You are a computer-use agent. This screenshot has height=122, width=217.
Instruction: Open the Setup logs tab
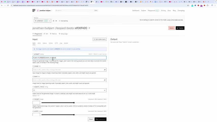63,34
